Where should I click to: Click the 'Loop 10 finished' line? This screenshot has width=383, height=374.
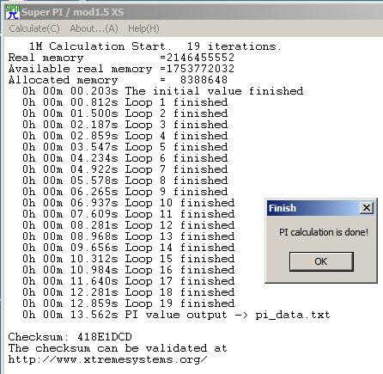129,203
